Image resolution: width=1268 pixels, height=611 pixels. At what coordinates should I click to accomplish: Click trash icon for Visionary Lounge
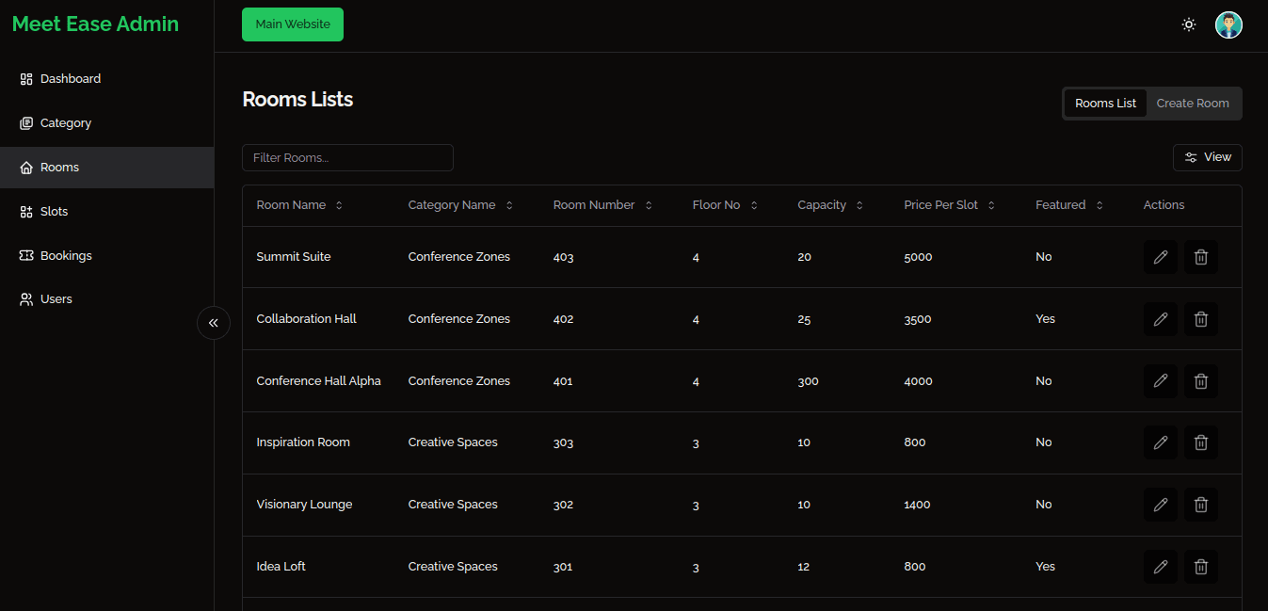pyautogui.click(x=1200, y=505)
